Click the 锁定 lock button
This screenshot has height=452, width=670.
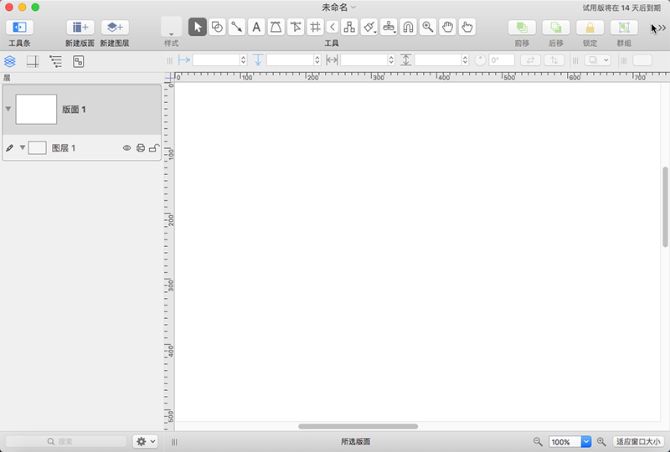(x=590, y=28)
